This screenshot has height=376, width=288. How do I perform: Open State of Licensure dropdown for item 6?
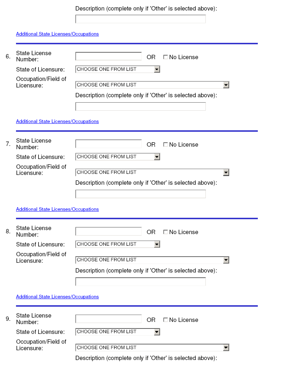coord(118,69)
